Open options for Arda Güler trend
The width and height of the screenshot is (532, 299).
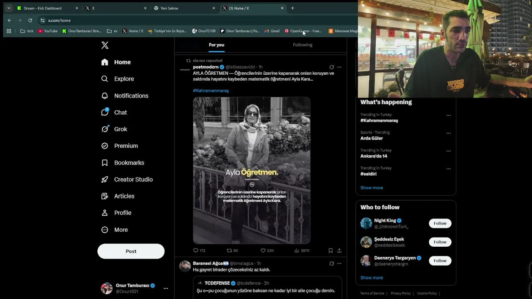[x=448, y=133]
